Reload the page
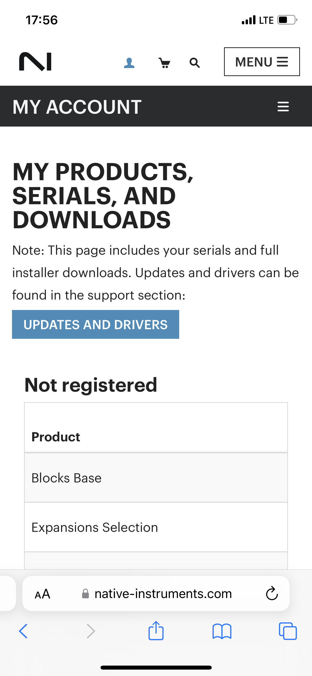The width and height of the screenshot is (312, 676). click(272, 594)
